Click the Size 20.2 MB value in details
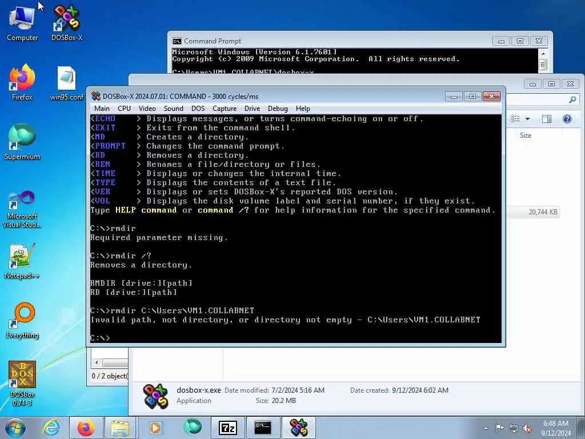 [x=283, y=401]
